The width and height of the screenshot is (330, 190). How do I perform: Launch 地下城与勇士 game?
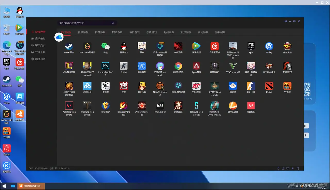tap(269, 66)
